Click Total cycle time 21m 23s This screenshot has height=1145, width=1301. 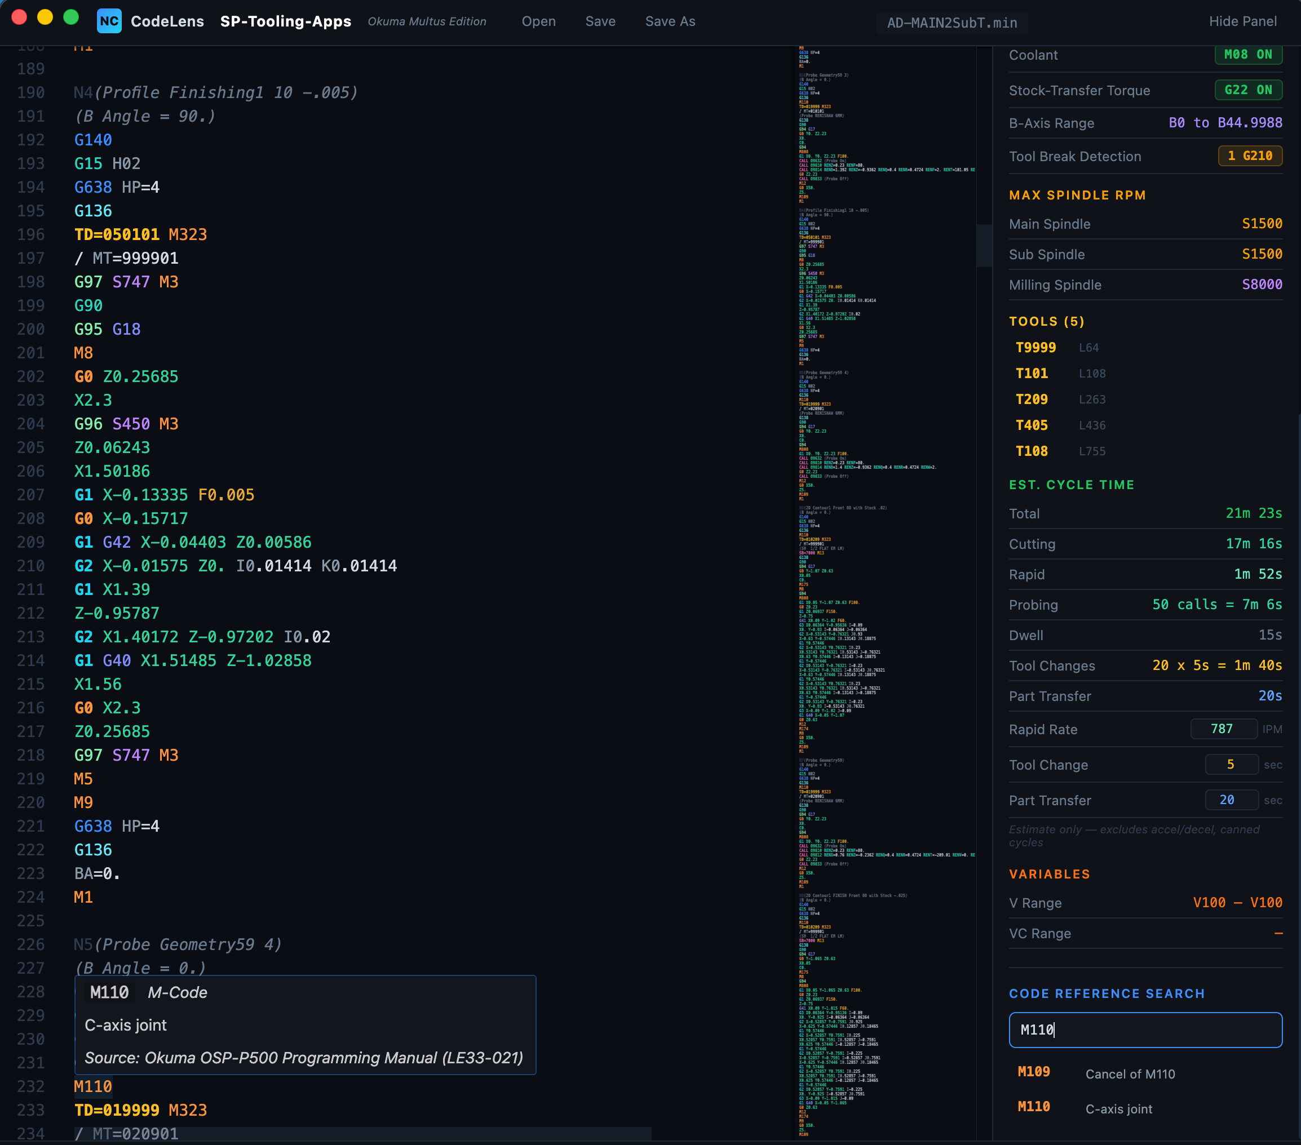[x=1253, y=513]
